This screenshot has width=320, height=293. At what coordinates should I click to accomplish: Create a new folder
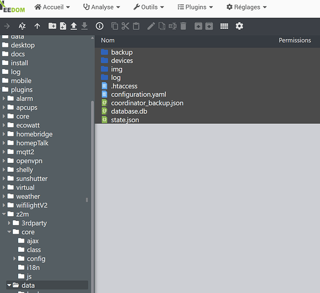pos(52,26)
